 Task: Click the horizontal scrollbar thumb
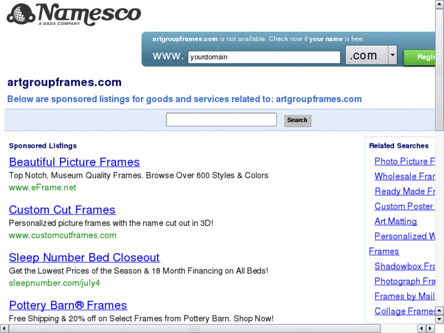click(x=195, y=329)
